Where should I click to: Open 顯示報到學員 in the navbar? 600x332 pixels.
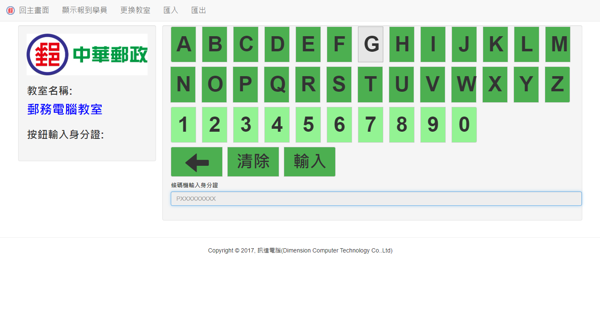[85, 11]
